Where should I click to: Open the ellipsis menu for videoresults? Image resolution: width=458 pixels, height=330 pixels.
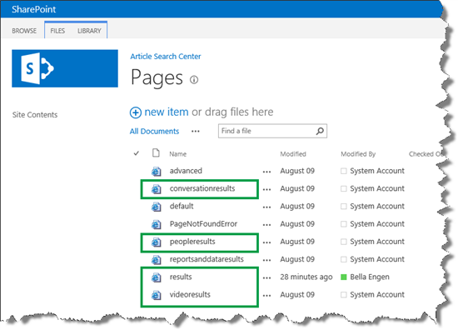click(x=266, y=296)
